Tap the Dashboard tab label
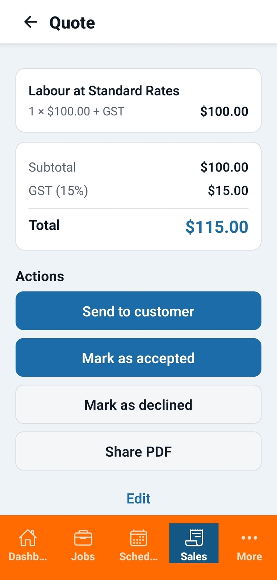This screenshot has height=580, width=277. pos(28,556)
